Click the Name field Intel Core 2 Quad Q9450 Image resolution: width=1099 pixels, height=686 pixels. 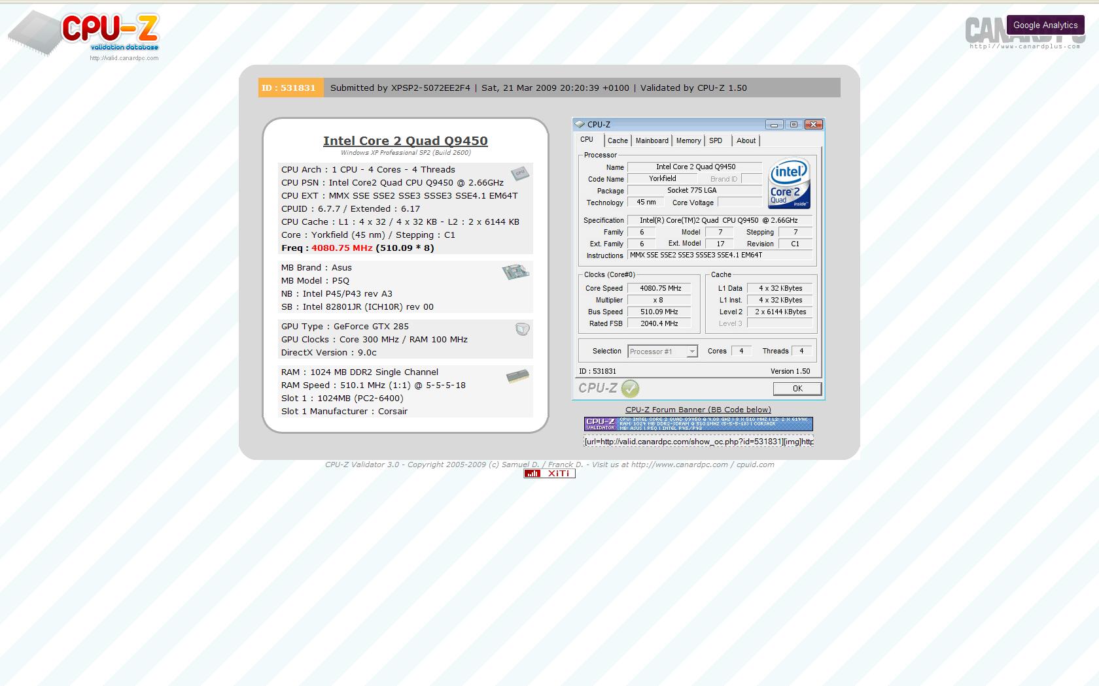point(695,167)
